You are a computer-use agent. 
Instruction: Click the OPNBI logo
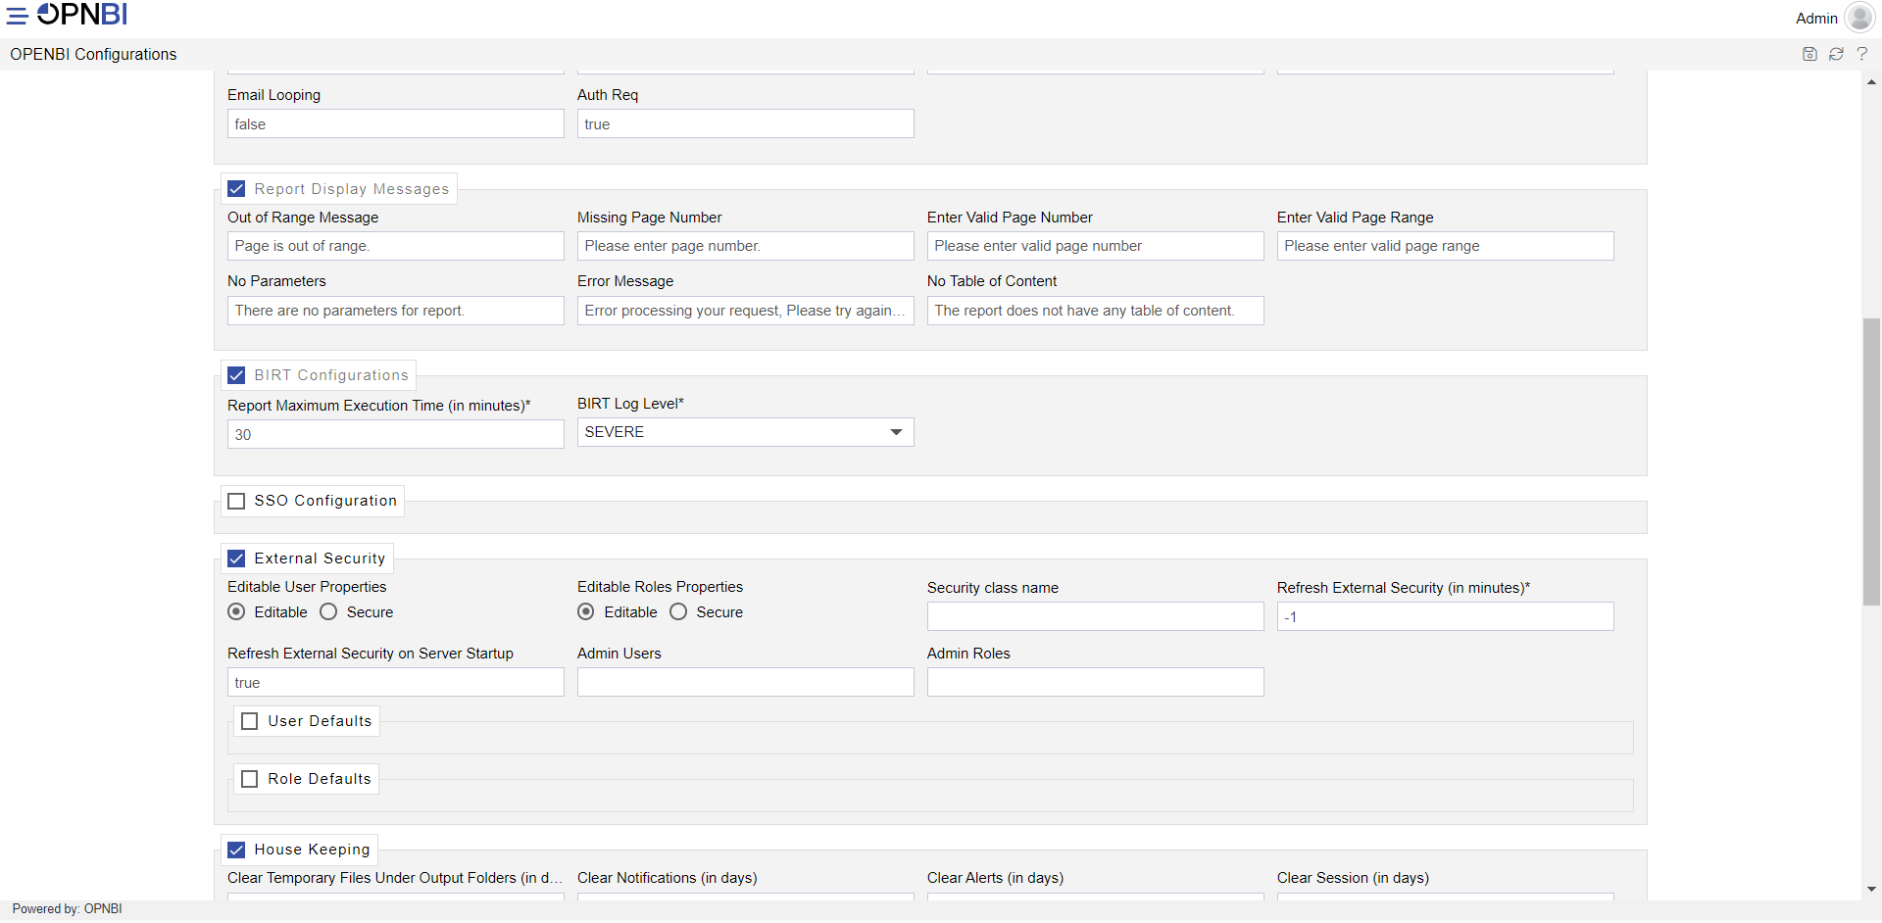click(82, 15)
